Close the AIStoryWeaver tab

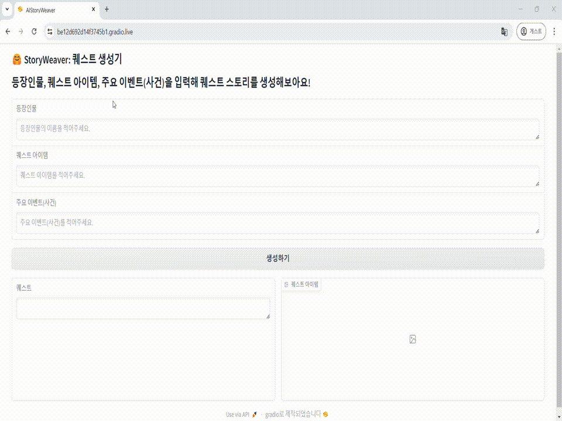point(94,9)
